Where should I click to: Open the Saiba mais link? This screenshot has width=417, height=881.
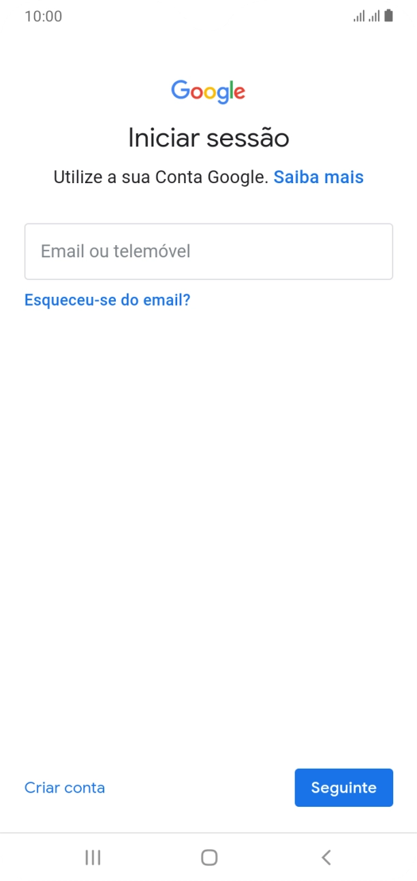318,176
